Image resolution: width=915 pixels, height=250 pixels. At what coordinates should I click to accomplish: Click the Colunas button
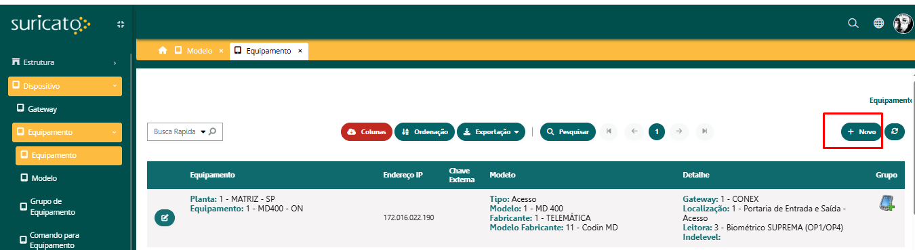(367, 132)
